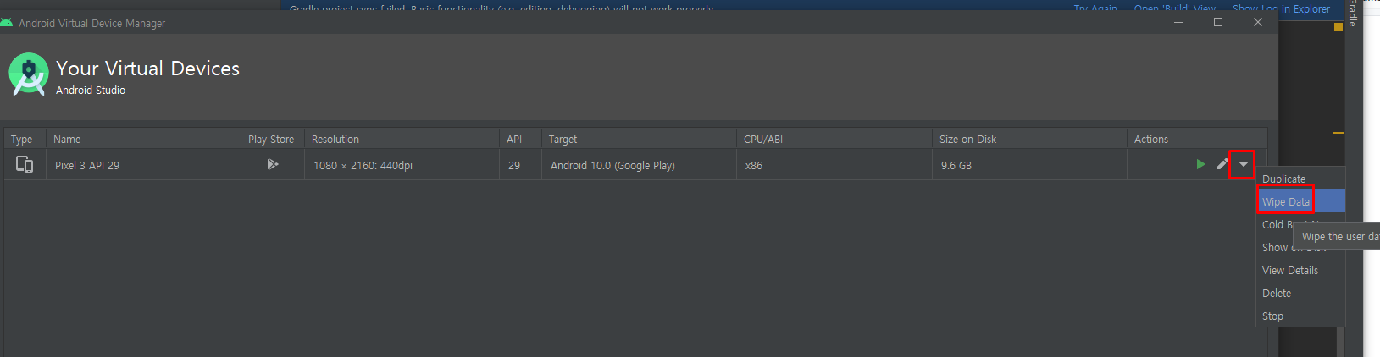Image resolution: width=1380 pixels, height=357 pixels.
Task: Sort by the CPU/ABI column header
Action: 834,139
